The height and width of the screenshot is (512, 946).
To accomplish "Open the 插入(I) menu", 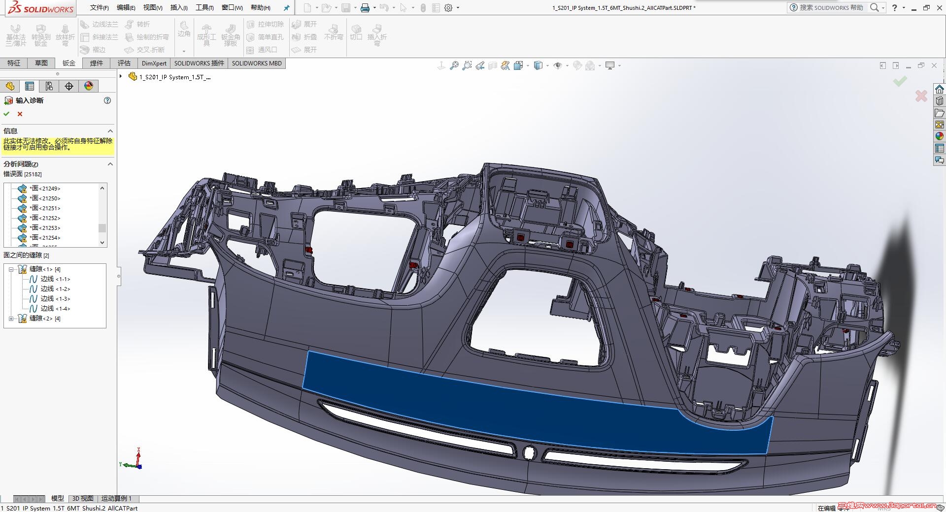I will tap(179, 8).
